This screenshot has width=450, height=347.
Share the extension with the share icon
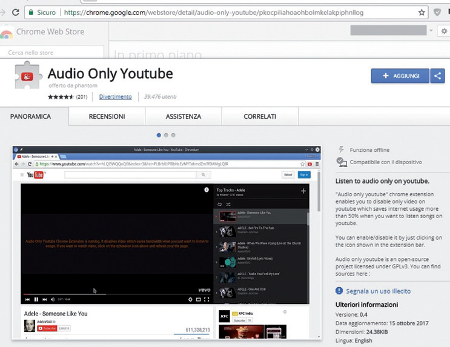[x=437, y=76]
